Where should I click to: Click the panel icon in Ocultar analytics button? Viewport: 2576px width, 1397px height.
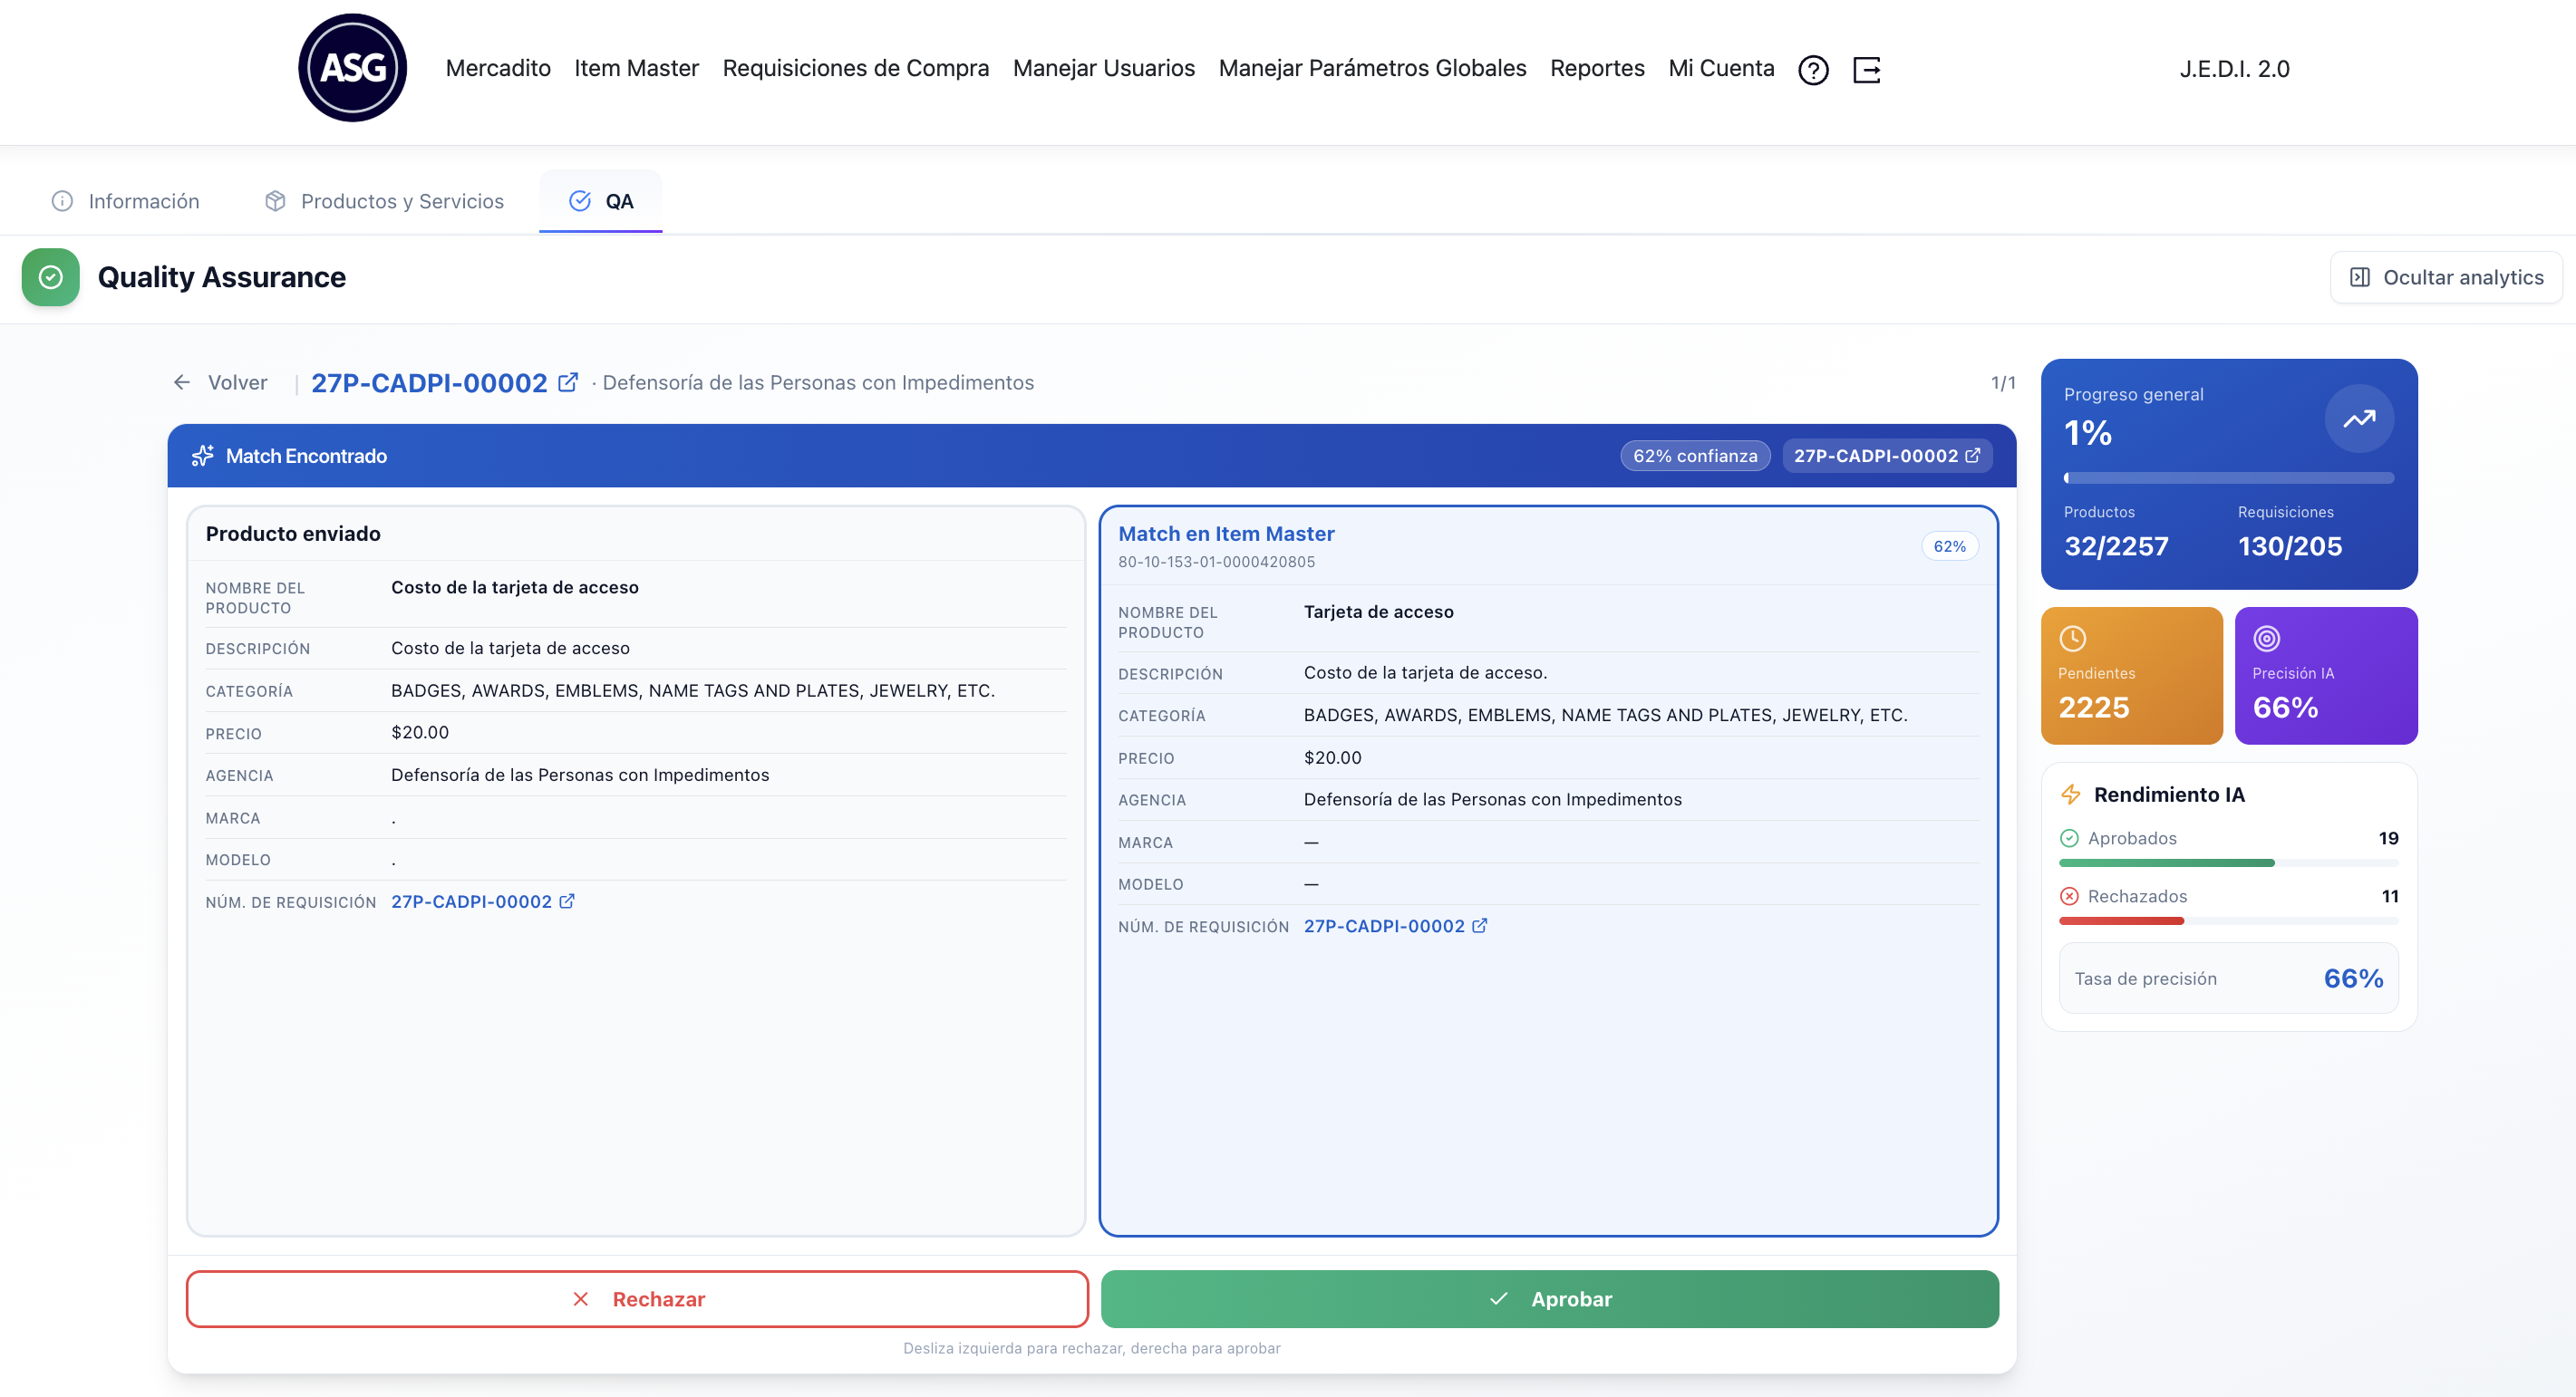(x=2359, y=277)
